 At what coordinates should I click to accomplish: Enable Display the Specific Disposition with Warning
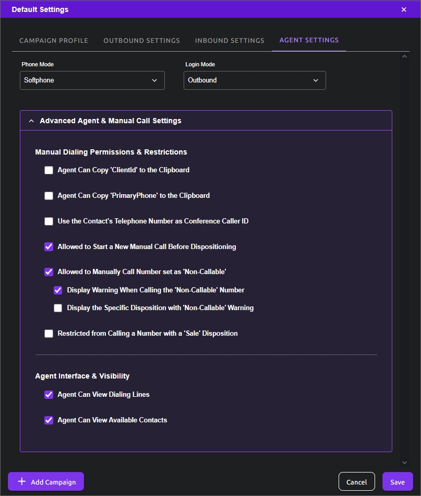point(58,308)
